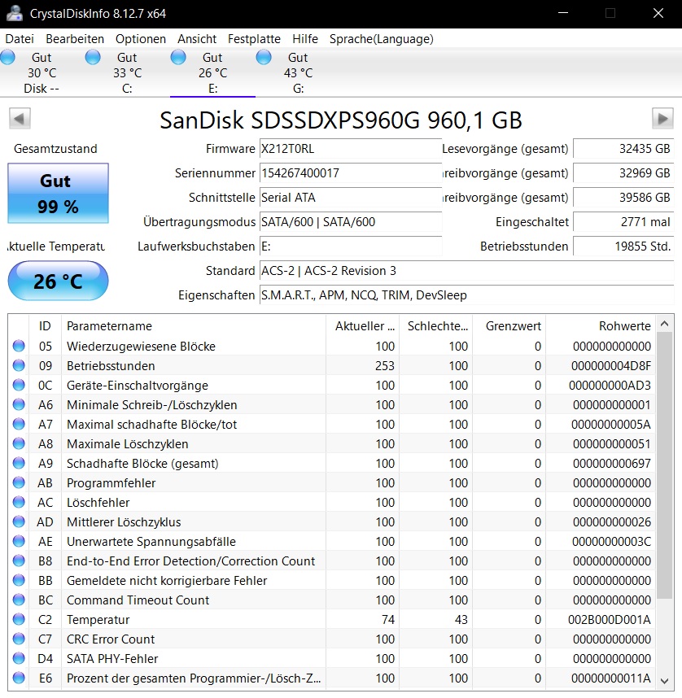Viewport: 682px width, 698px height.
Task: Click the Parametername column header
Action: 194,326
